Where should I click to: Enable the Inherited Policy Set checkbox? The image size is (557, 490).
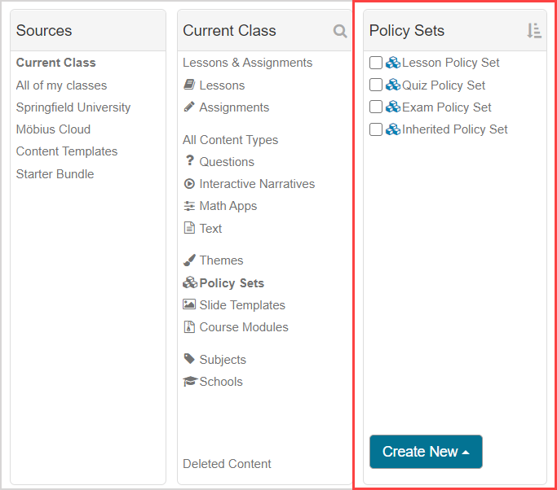(x=376, y=129)
